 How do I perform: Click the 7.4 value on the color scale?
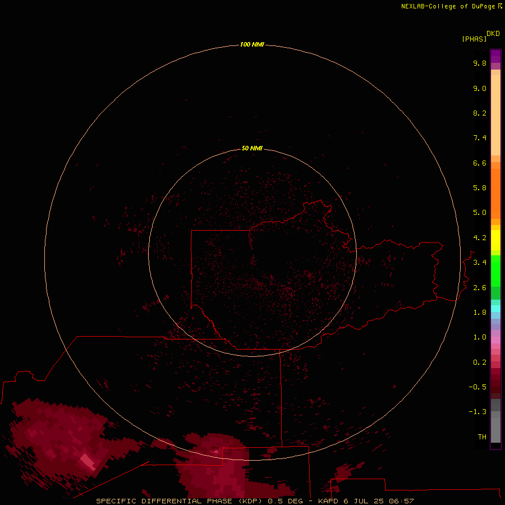pos(480,138)
